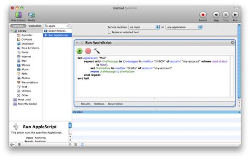Start recording with the Record button

point(203,15)
